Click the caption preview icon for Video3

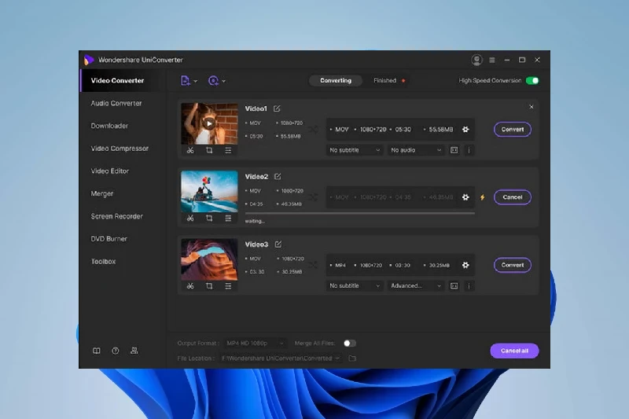[x=454, y=286]
